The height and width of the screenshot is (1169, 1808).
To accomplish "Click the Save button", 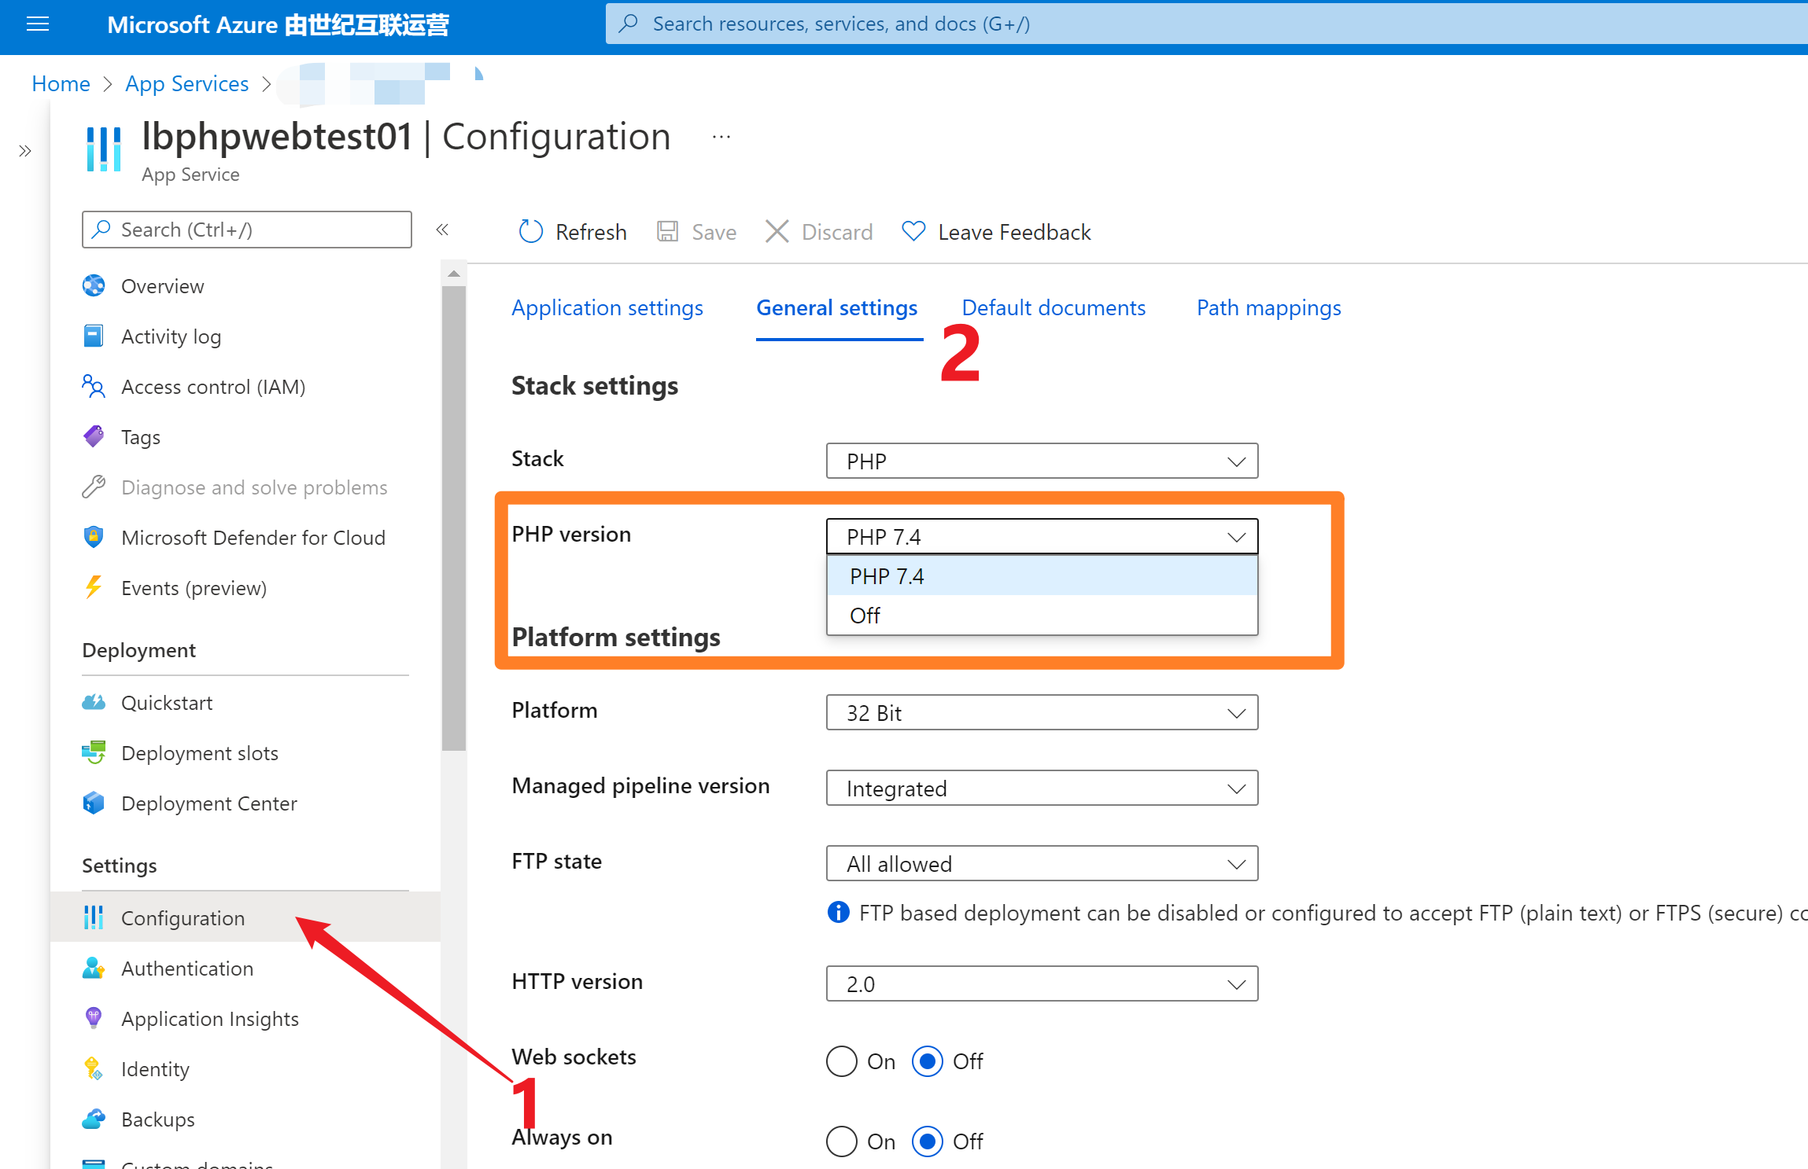I will (x=697, y=232).
